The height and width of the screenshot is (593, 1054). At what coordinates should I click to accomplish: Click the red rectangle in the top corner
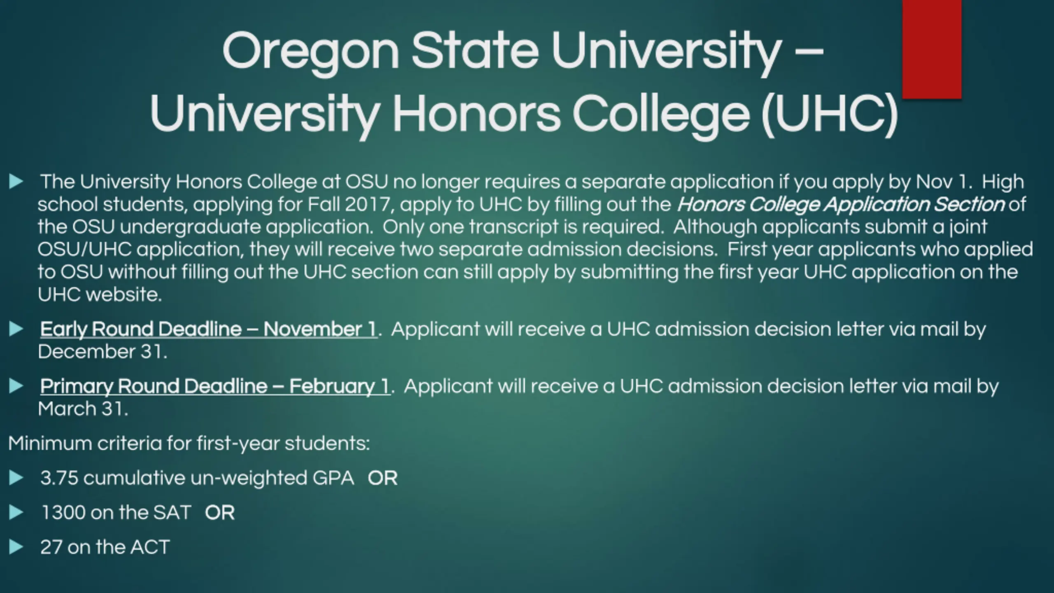932,49
